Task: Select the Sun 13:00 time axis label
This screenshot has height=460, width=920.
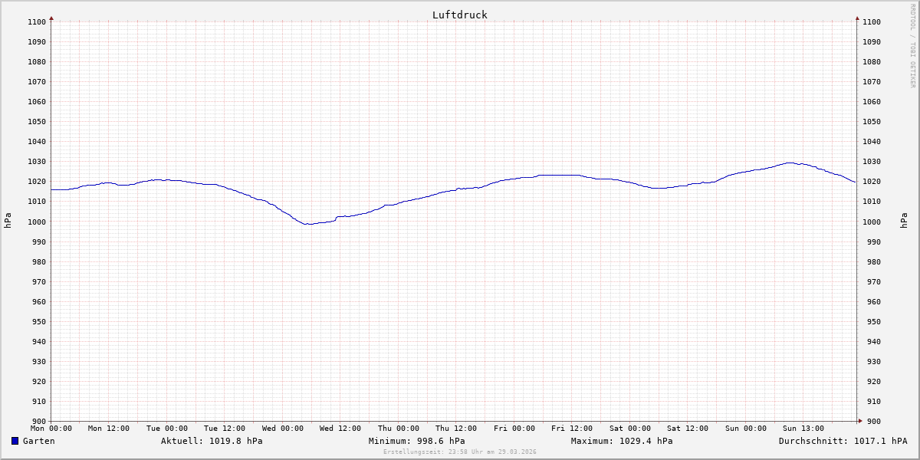Action: click(x=803, y=429)
